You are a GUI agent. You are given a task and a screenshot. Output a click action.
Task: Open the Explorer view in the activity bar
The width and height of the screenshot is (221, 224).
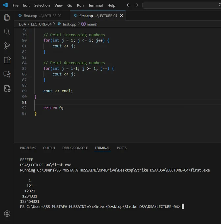[7, 17]
